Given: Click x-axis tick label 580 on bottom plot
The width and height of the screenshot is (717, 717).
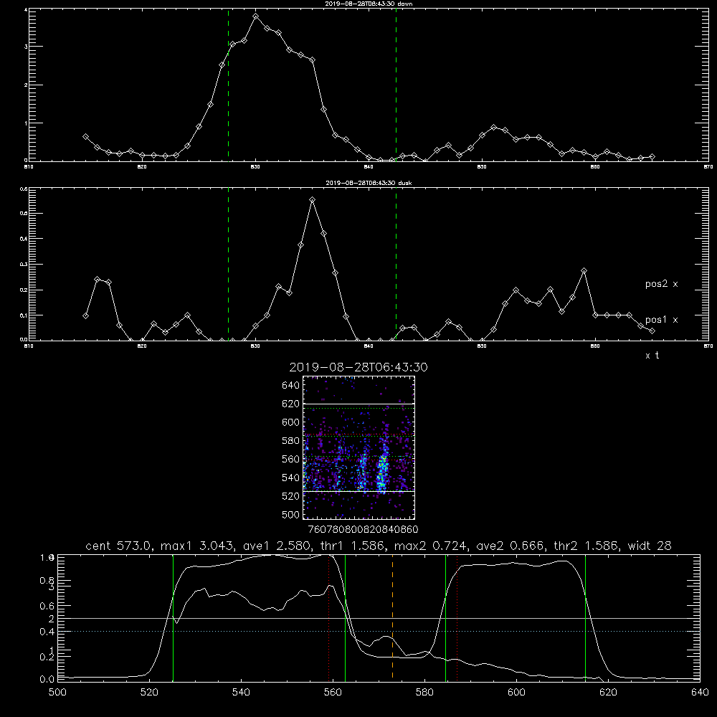Looking at the screenshot, I should 424,693.
